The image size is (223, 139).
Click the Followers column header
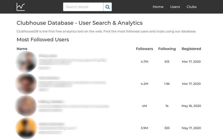tap(144, 49)
